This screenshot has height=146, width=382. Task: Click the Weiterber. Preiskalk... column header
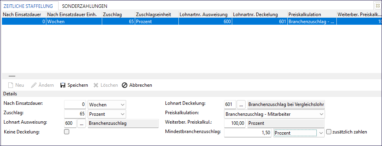[359, 15]
